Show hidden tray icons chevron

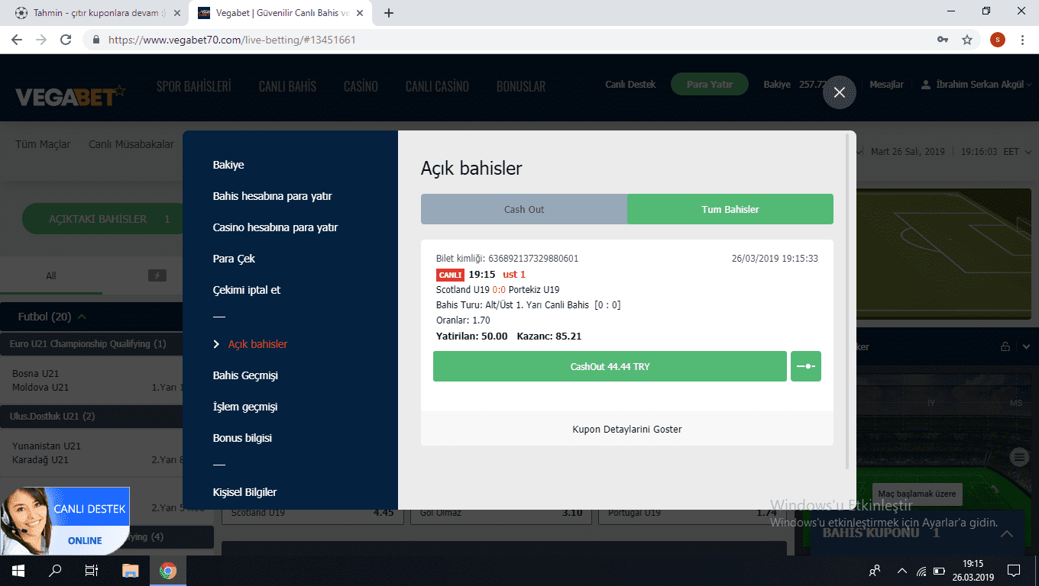click(x=902, y=570)
